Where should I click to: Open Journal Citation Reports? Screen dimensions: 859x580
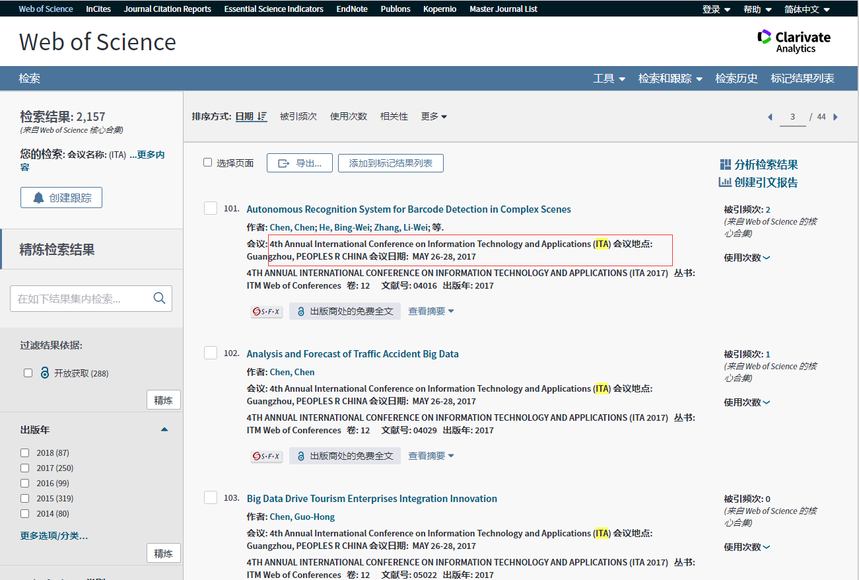pyautogui.click(x=168, y=9)
